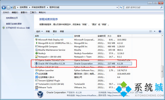Click the TortoiseGit icon
Screen dimensions: 165x100
click(36, 84)
